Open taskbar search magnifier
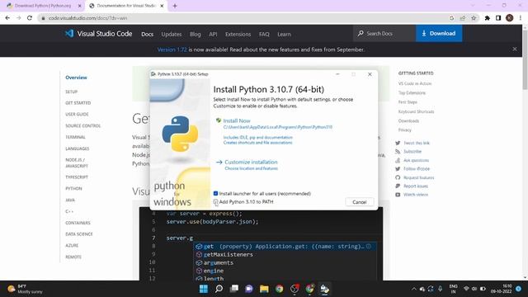The image size is (528, 297). (x=219, y=289)
